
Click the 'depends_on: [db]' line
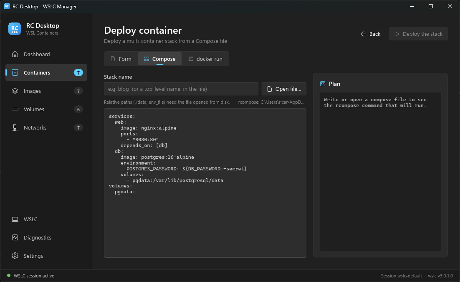[144, 145]
